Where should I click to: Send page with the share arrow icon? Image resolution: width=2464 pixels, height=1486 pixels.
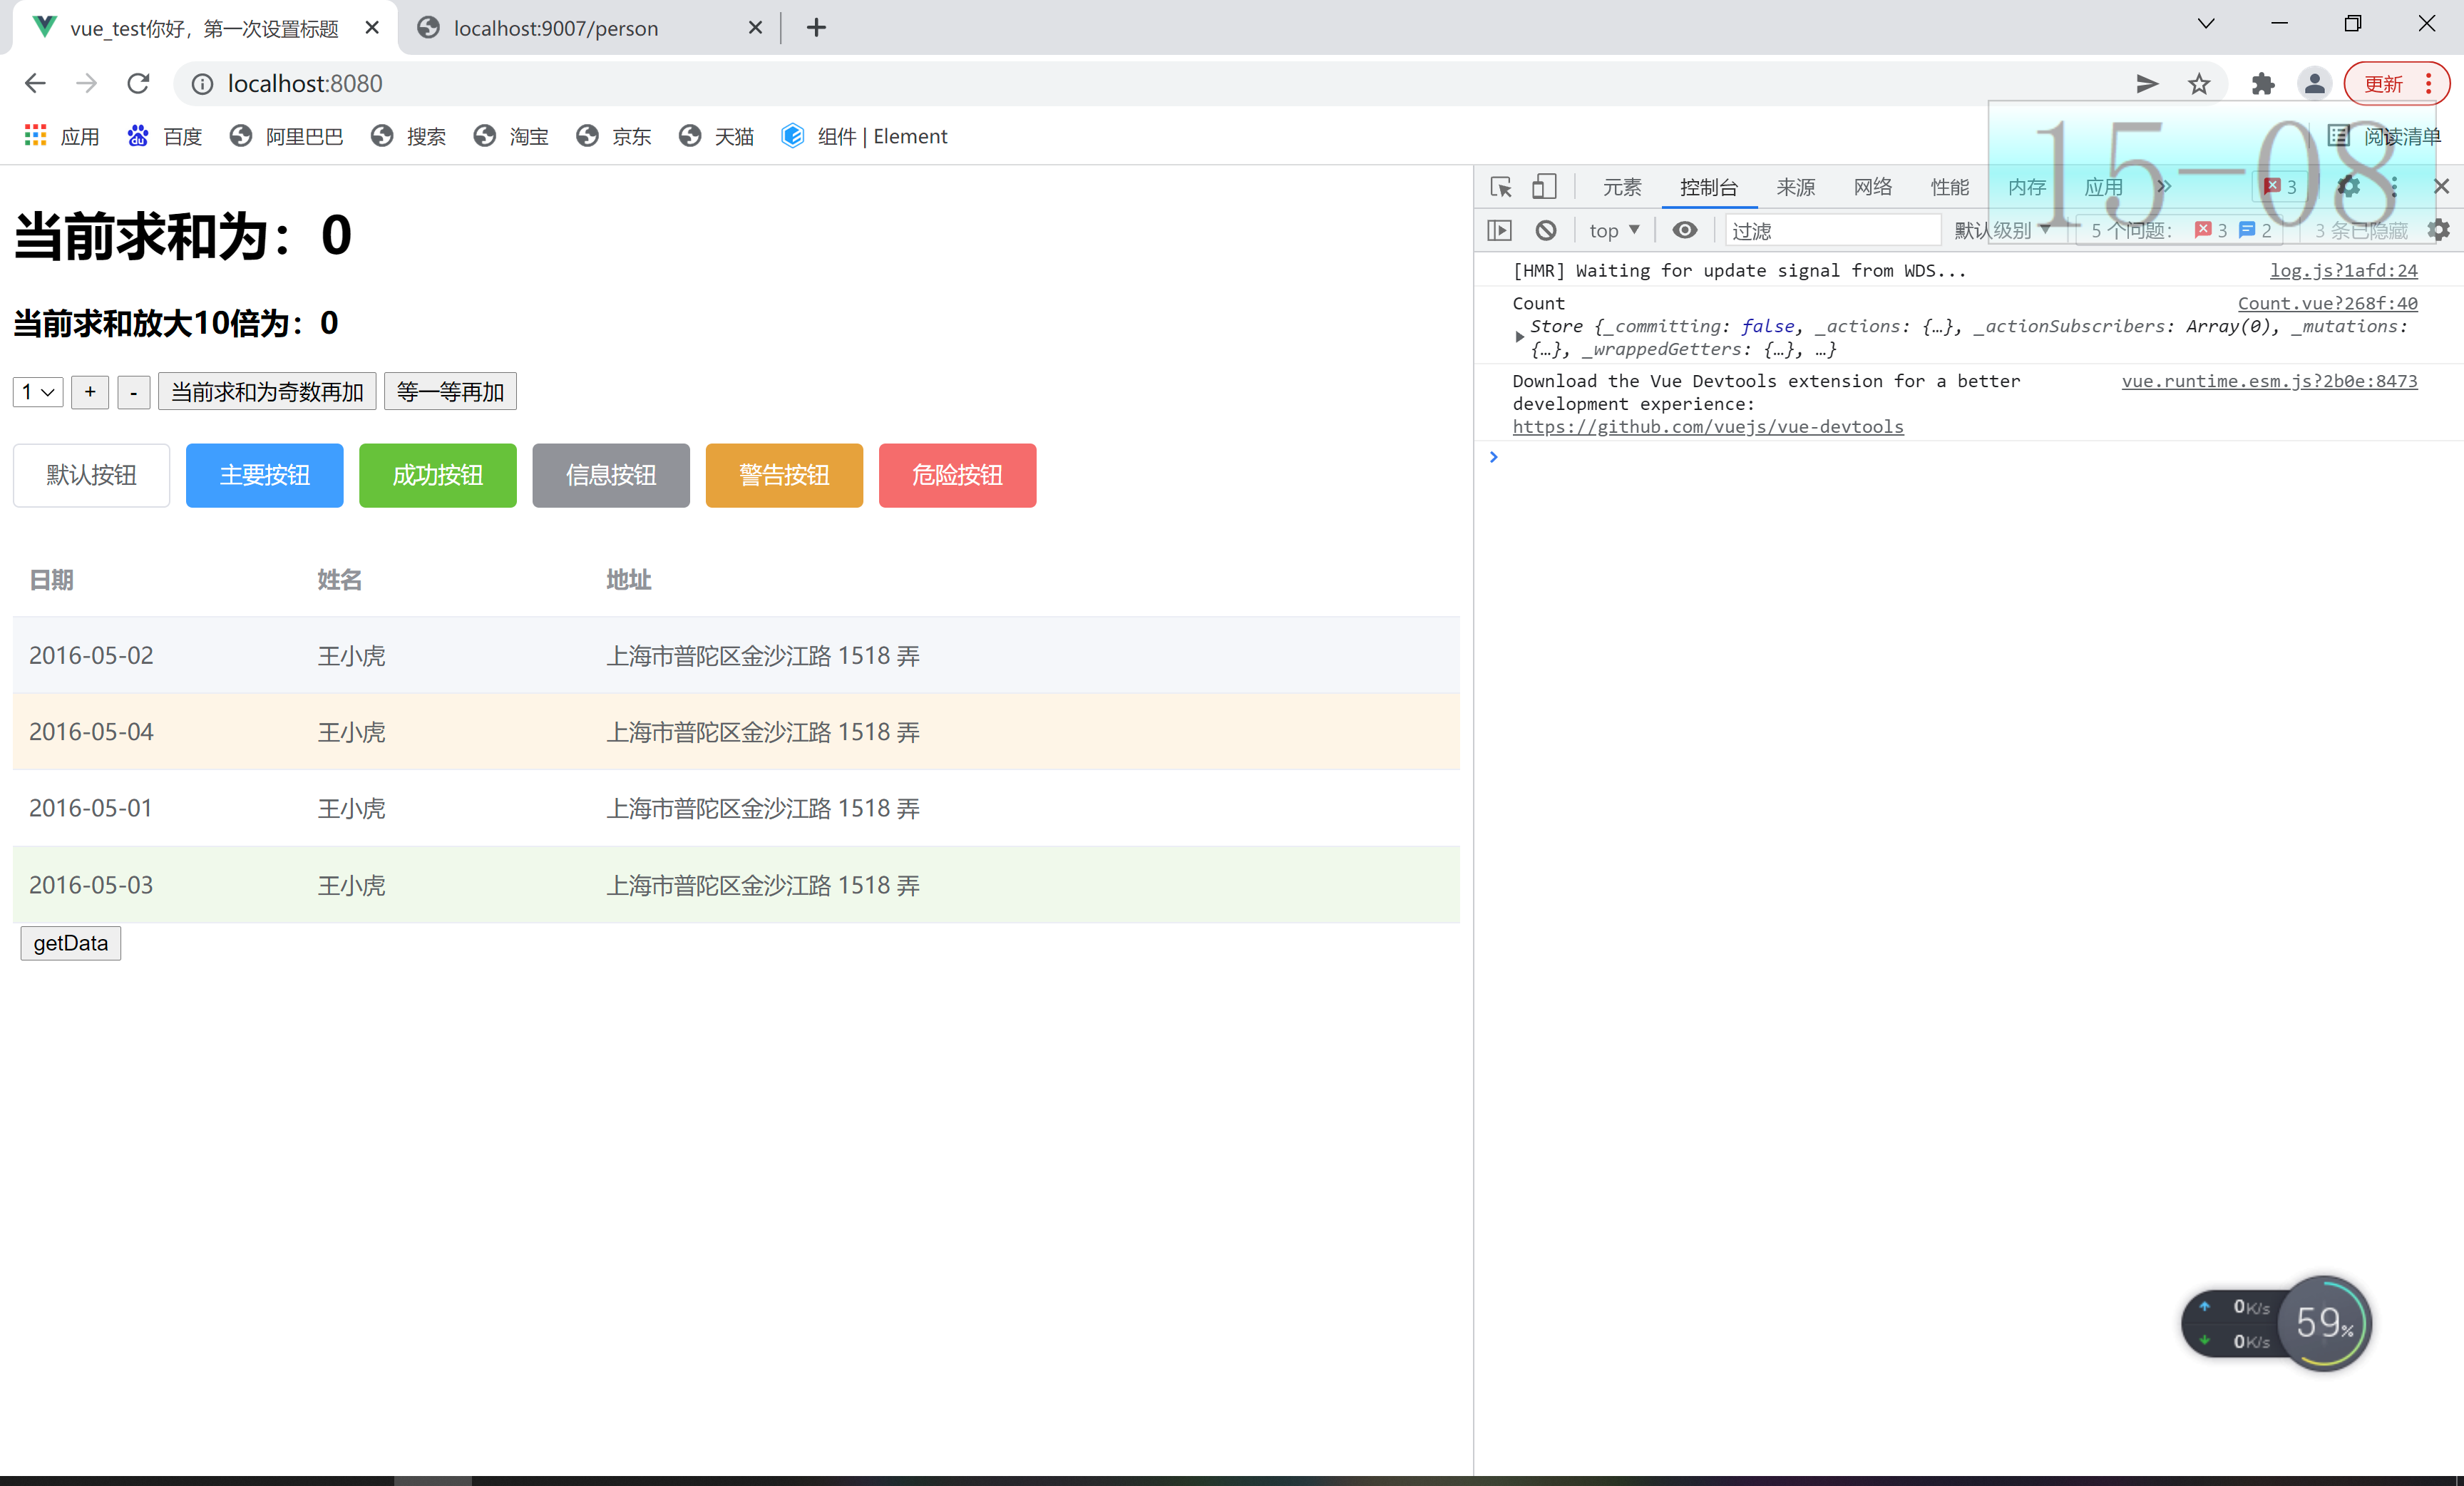coord(2146,84)
